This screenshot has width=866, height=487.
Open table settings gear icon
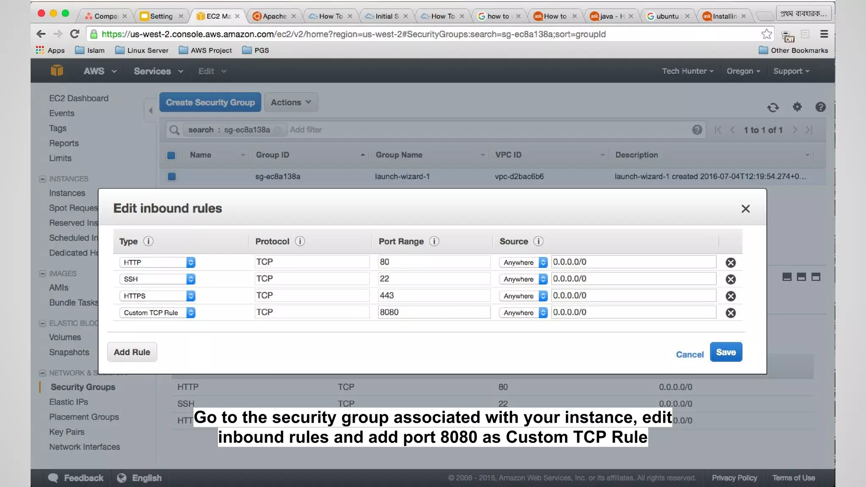point(797,107)
